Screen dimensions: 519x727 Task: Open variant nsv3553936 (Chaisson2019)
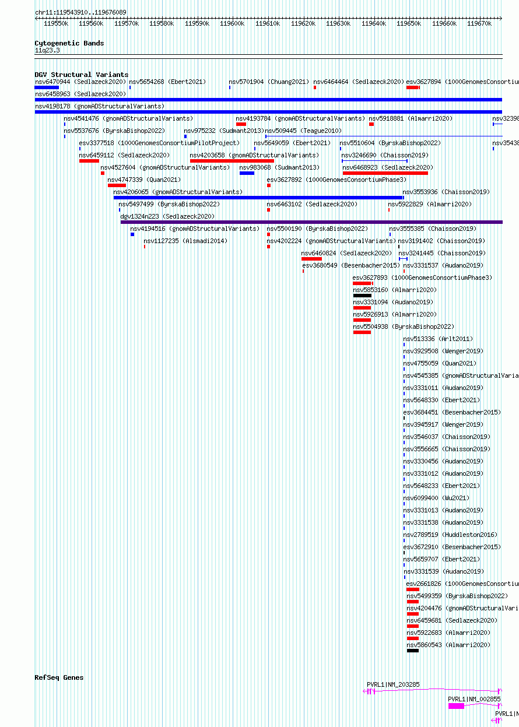[446, 192]
